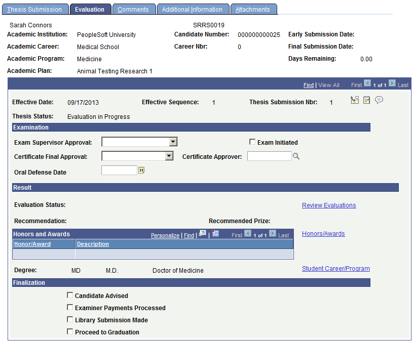Viewport: 413px width, 342px height.
Task: Click the Review Evaluations link
Action: (x=328, y=205)
